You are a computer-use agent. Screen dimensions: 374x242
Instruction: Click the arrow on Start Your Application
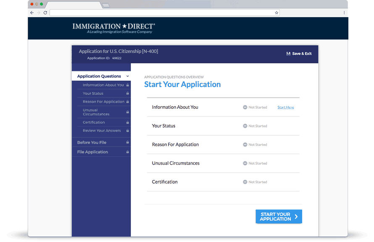point(296,216)
